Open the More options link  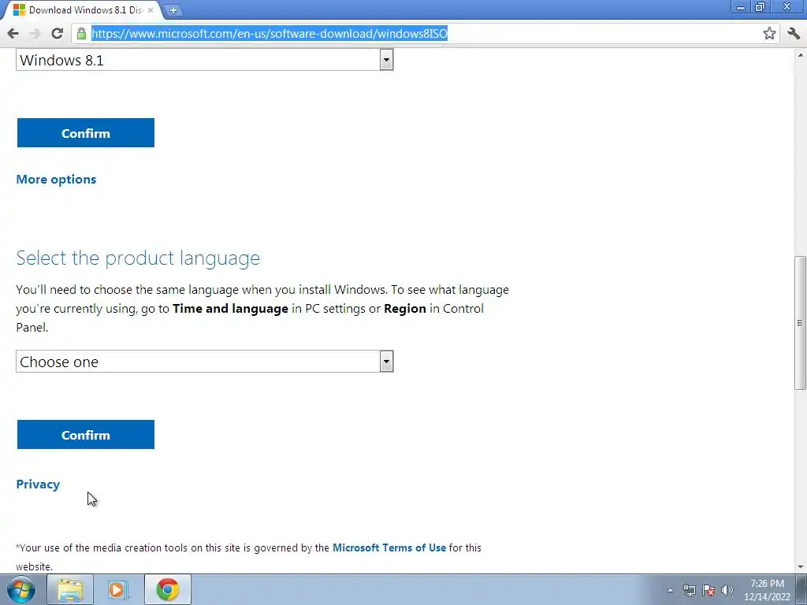[x=56, y=180]
